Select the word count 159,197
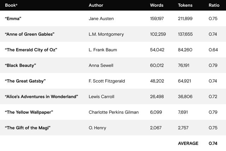Screen dimensions: 226x151 tap(157, 19)
